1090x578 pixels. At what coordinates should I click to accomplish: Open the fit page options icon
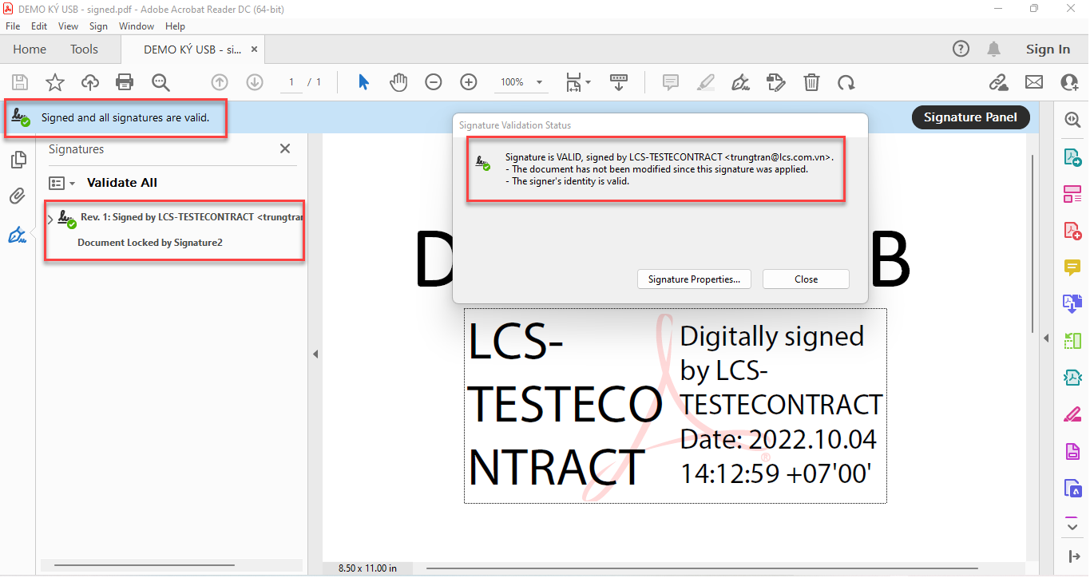tap(578, 82)
